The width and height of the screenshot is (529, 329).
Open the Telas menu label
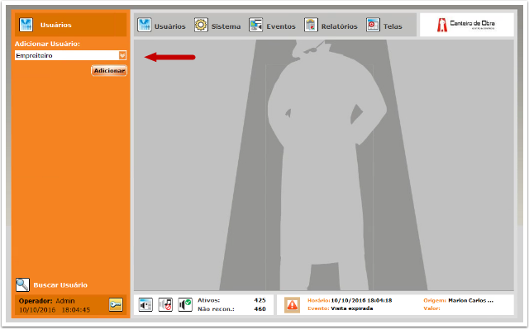(393, 26)
